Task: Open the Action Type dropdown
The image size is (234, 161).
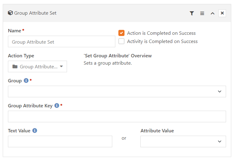Action: click(x=37, y=66)
